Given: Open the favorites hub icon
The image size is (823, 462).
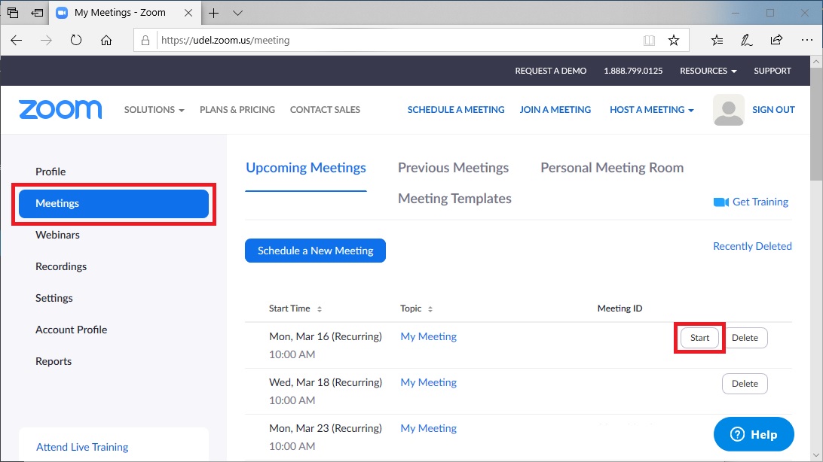Looking at the screenshot, I should tap(717, 41).
